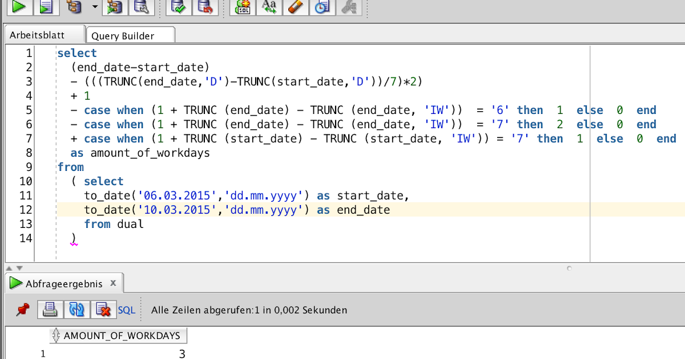685x359 pixels.
Task: Click the SQL link in results toolbar
Action: tap(126, 309)
